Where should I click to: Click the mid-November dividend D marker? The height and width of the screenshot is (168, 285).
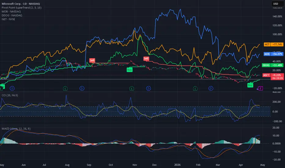[x=149, y=89]
